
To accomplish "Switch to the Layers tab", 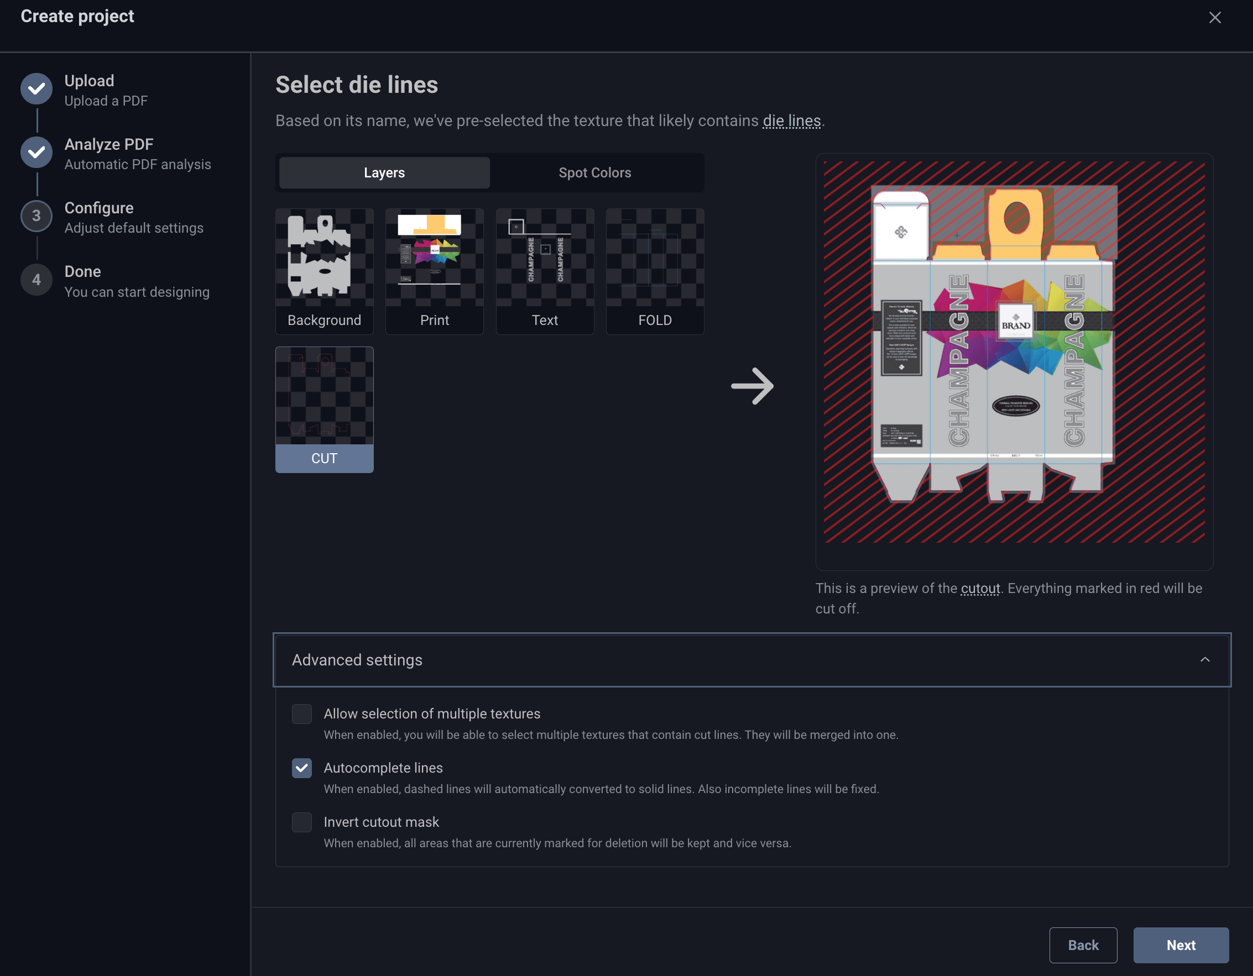I will tap(384, 172).
